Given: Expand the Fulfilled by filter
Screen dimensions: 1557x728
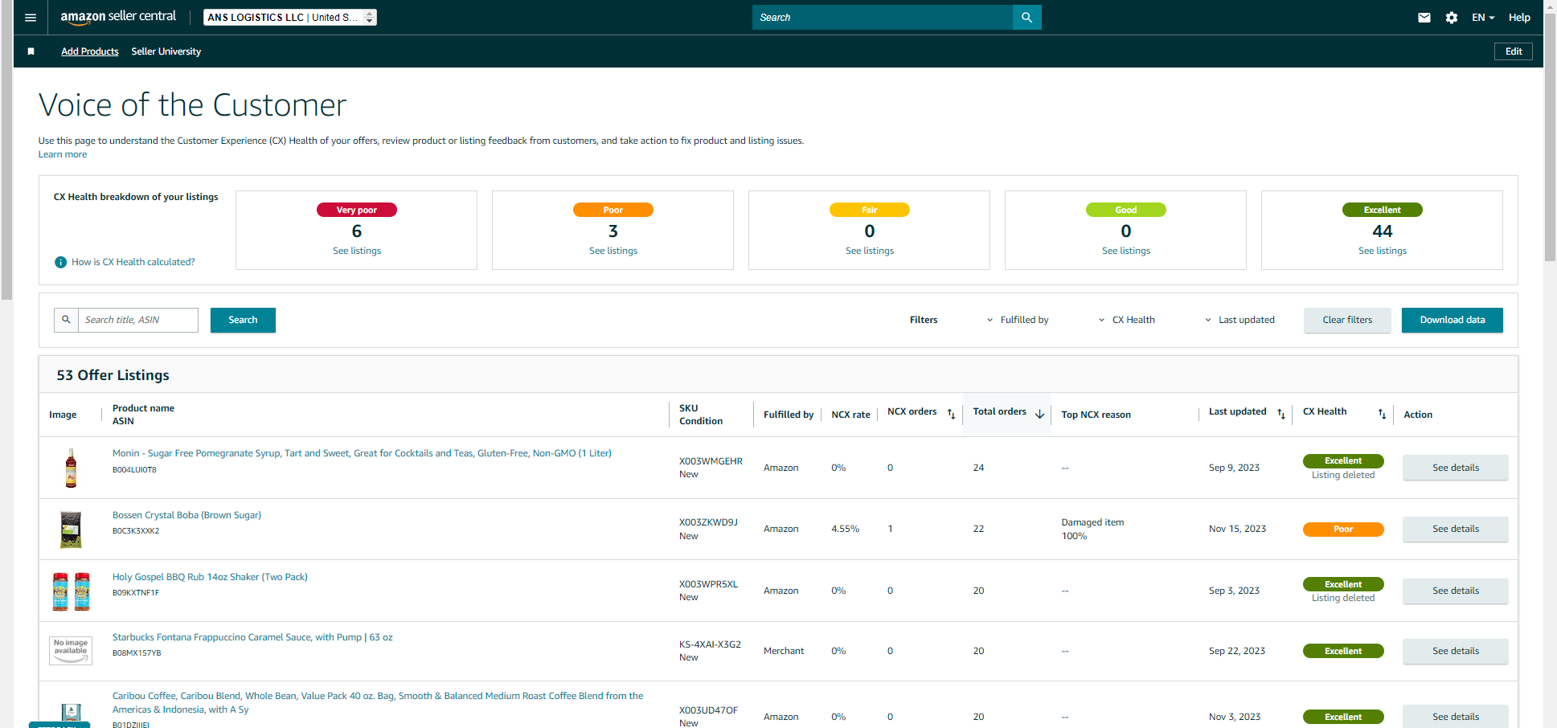Looking at the screenshot, I should [1018, 320].
